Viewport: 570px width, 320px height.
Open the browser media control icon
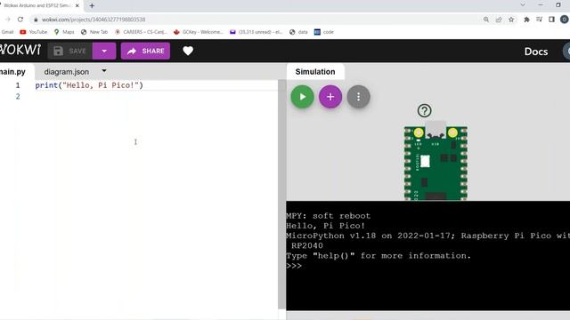(539, 20)
